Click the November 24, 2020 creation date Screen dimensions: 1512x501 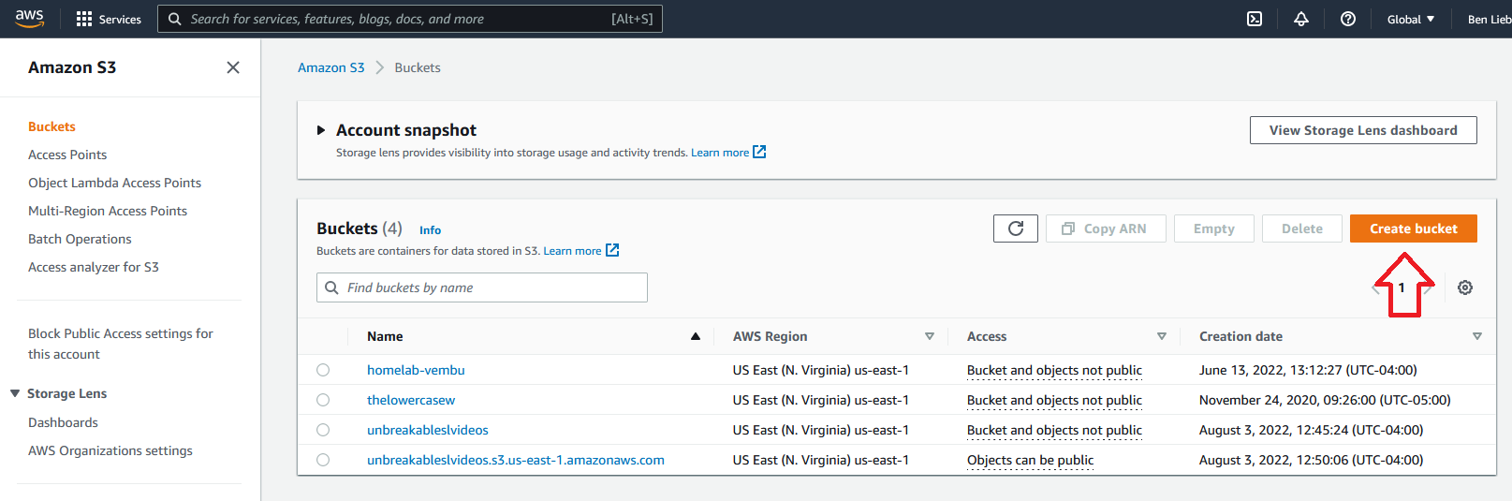coord(1325,400)
